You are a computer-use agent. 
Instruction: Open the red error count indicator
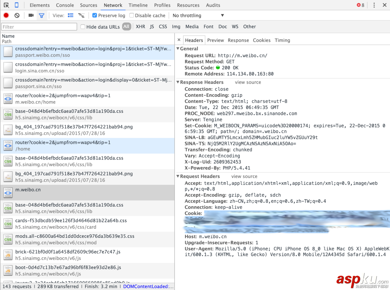point(360,5)
